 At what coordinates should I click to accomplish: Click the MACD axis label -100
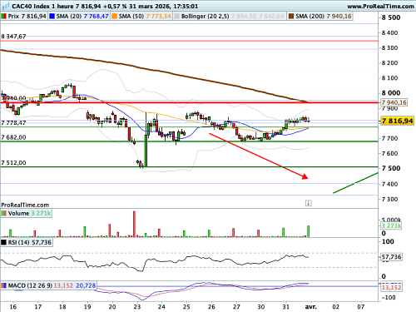[x=389, y=298]
